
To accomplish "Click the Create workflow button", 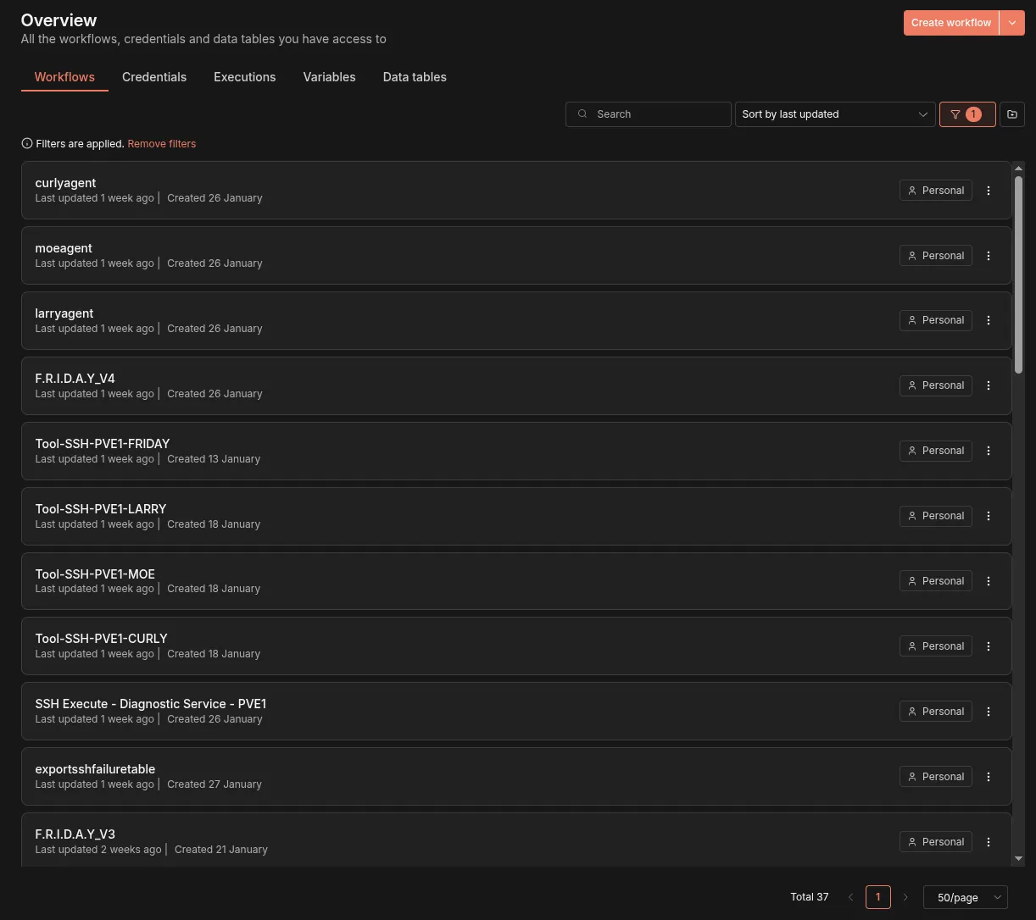I will tap(950, 22).
